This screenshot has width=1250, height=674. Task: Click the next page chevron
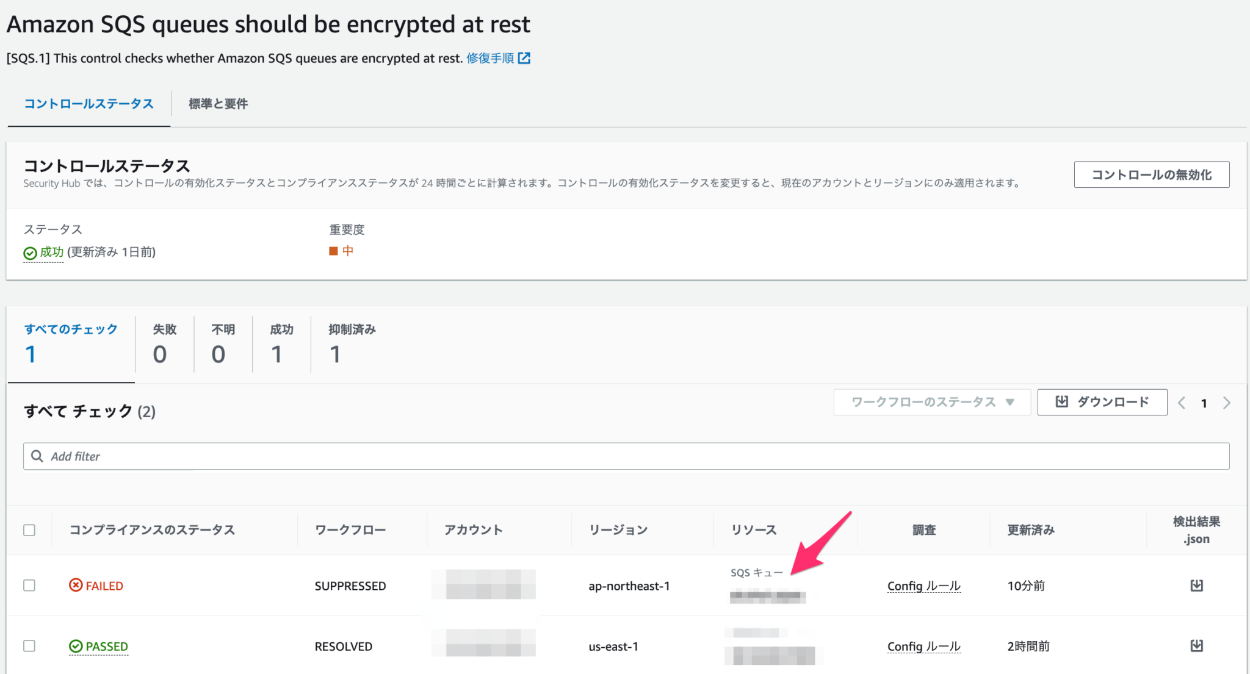(1227, 402)
